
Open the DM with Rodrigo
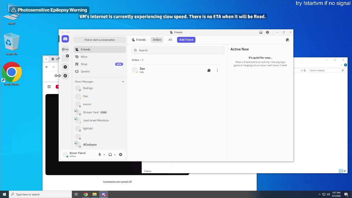click(x=100, y=88)
